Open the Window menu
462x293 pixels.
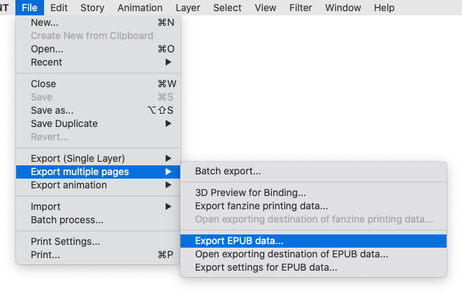point(344,8)
